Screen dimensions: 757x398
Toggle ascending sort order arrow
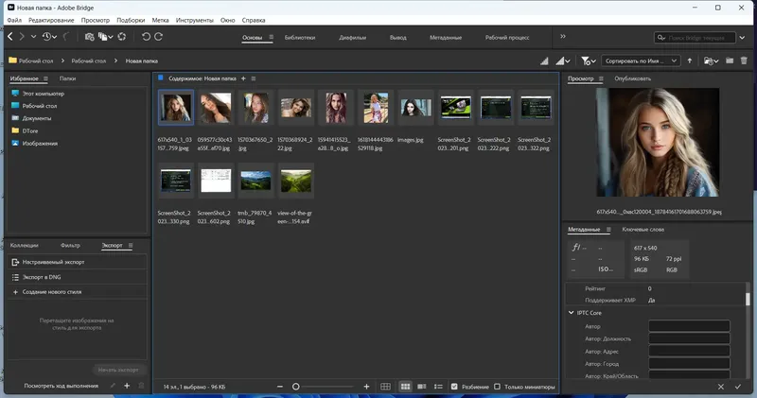690,61
